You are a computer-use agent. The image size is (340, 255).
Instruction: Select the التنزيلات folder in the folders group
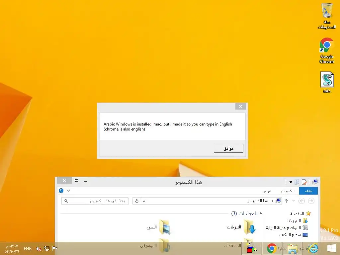(241, 227)
